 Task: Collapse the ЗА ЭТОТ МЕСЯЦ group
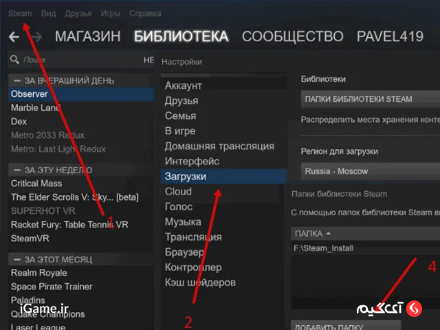click(x=16, y=260)
